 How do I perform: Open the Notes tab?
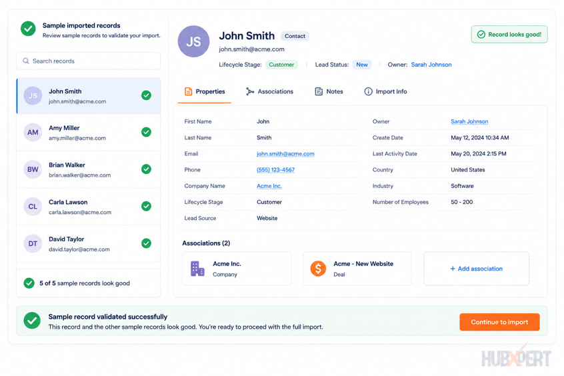(329, 92)
